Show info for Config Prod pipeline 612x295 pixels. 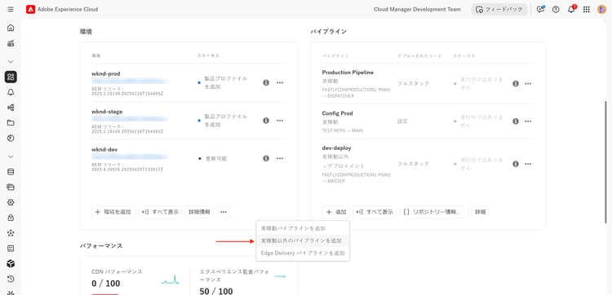pyautogui.click(x=516, y=121)
